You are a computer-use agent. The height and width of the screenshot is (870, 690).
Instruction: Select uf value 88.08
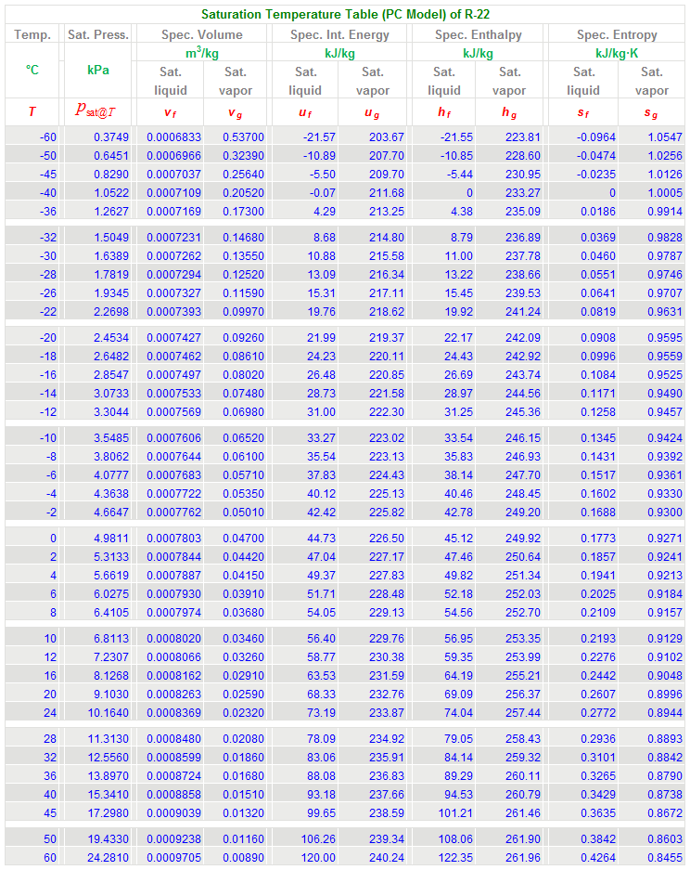point(322,776)
